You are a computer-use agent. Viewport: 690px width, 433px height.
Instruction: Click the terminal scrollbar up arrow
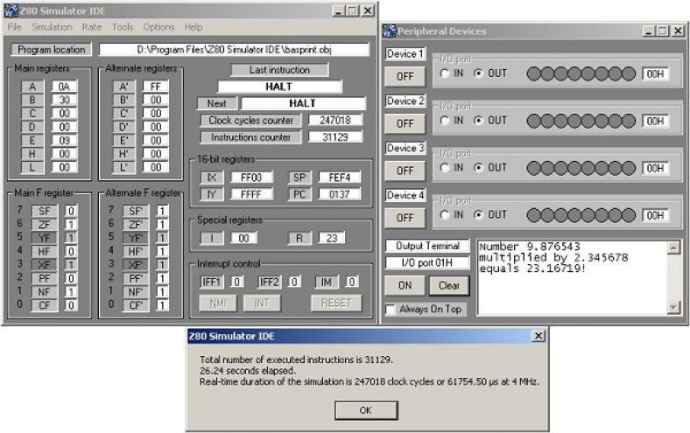click(673, 248)
